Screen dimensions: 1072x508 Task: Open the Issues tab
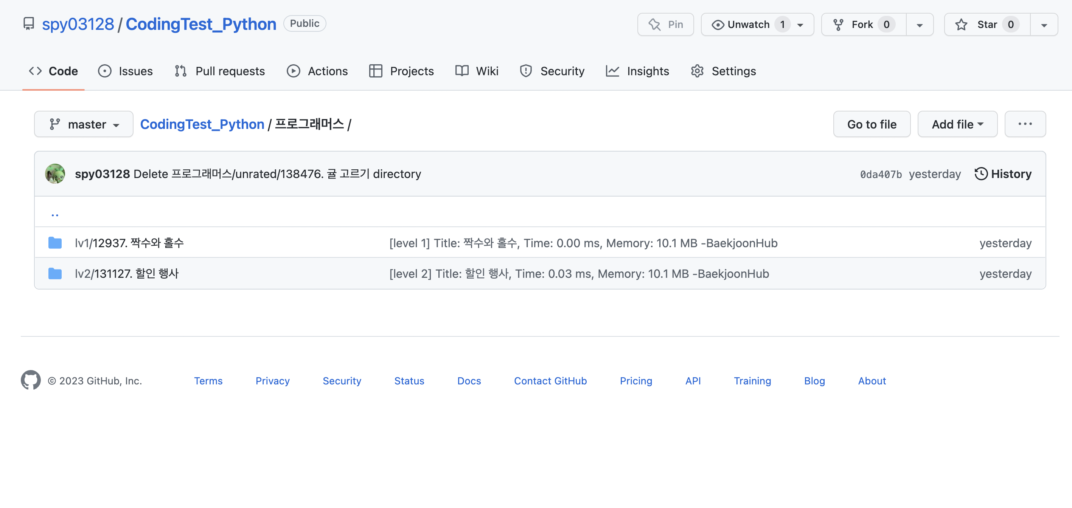click(125, 71)
